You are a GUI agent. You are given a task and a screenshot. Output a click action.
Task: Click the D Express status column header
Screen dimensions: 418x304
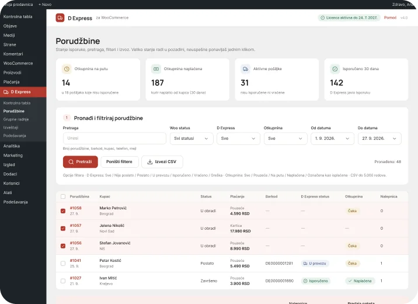(315, 196)
